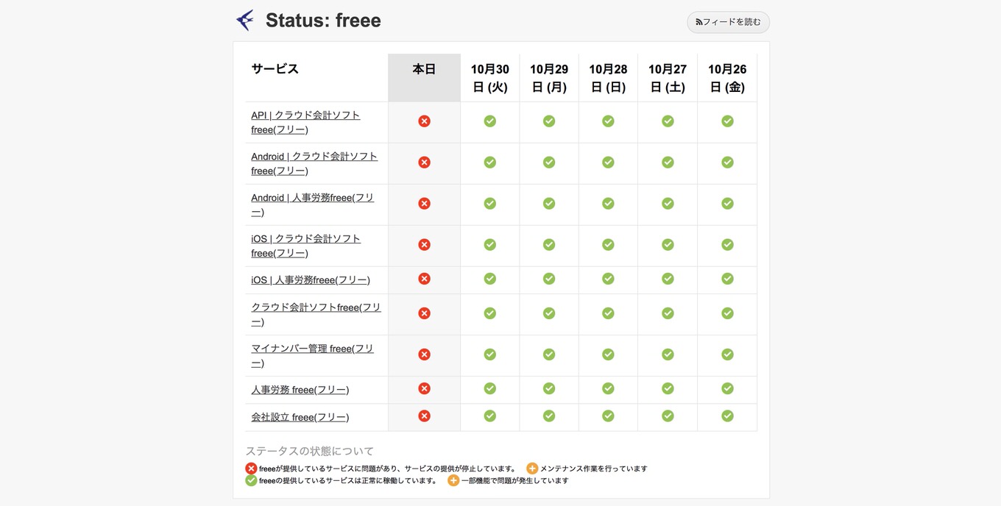Click 10月27日 green check for 人事労務 freee row
Viewport: 1001px width, 506px height.
click(668, 388)
